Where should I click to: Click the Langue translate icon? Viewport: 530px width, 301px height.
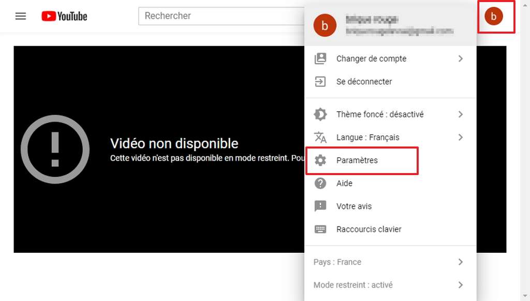320,137
